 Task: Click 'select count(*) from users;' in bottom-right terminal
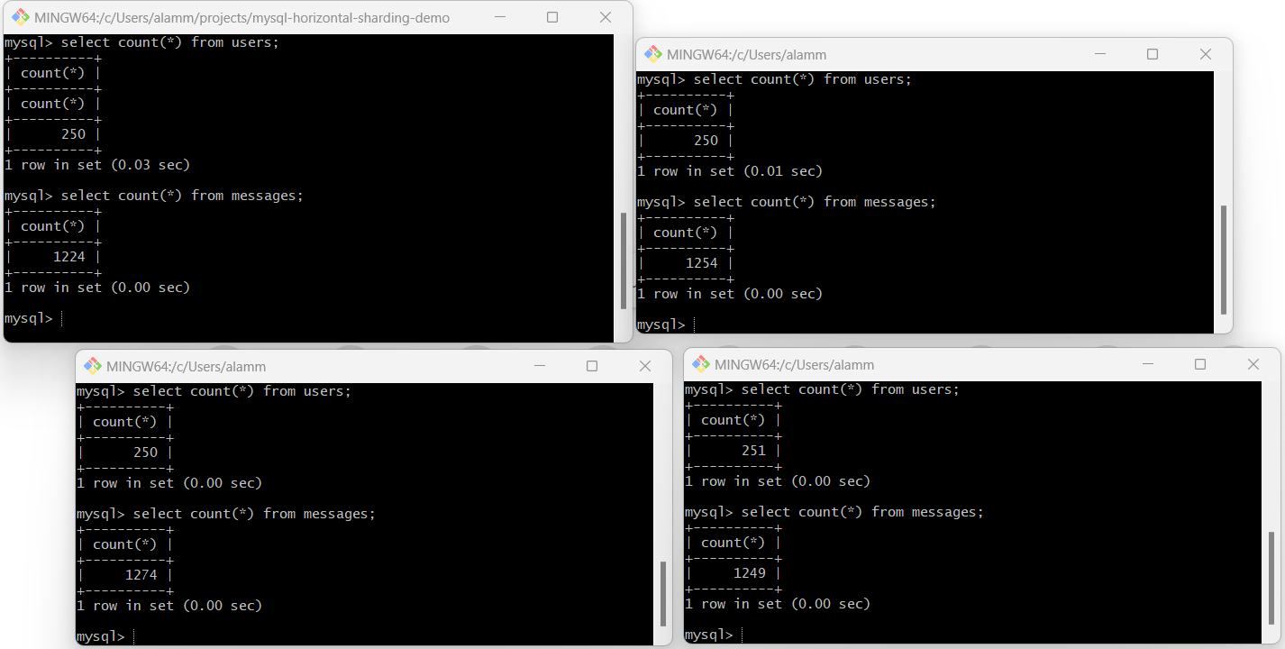pyautogui.click(x=851, y=389)
